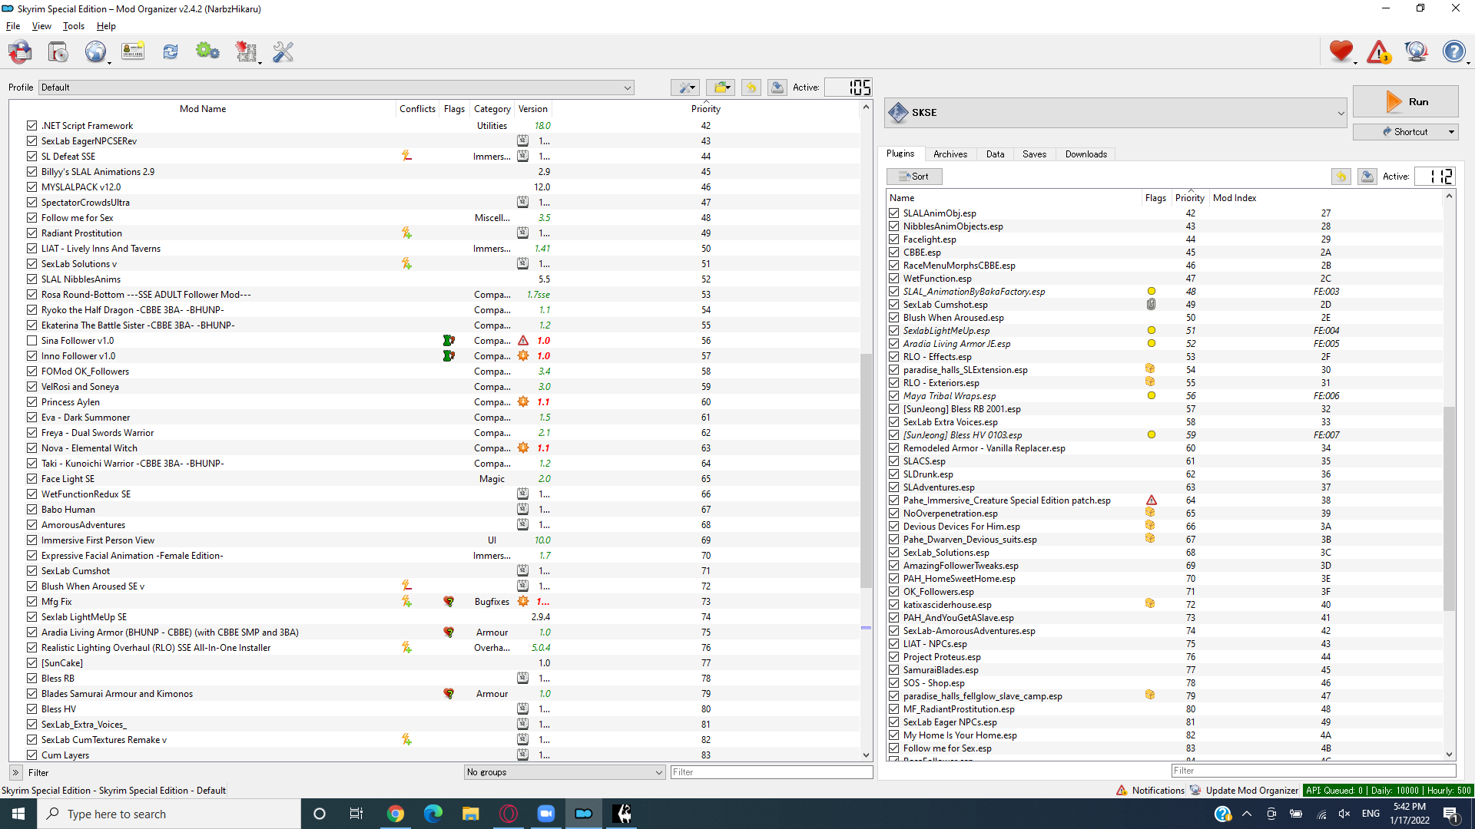Open Settings wrench and screwdriver icon
The width and height of the screenshot is (1475, 829).
coord(283,52)
